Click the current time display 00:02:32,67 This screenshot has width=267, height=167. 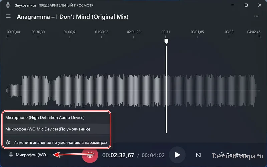tap(118, 155)
